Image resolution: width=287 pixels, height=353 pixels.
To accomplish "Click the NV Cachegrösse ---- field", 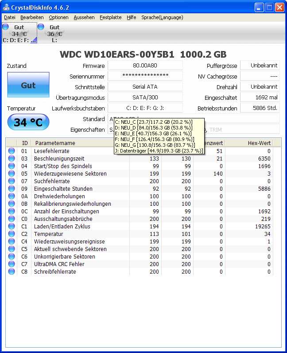I will tap(260, 76).
